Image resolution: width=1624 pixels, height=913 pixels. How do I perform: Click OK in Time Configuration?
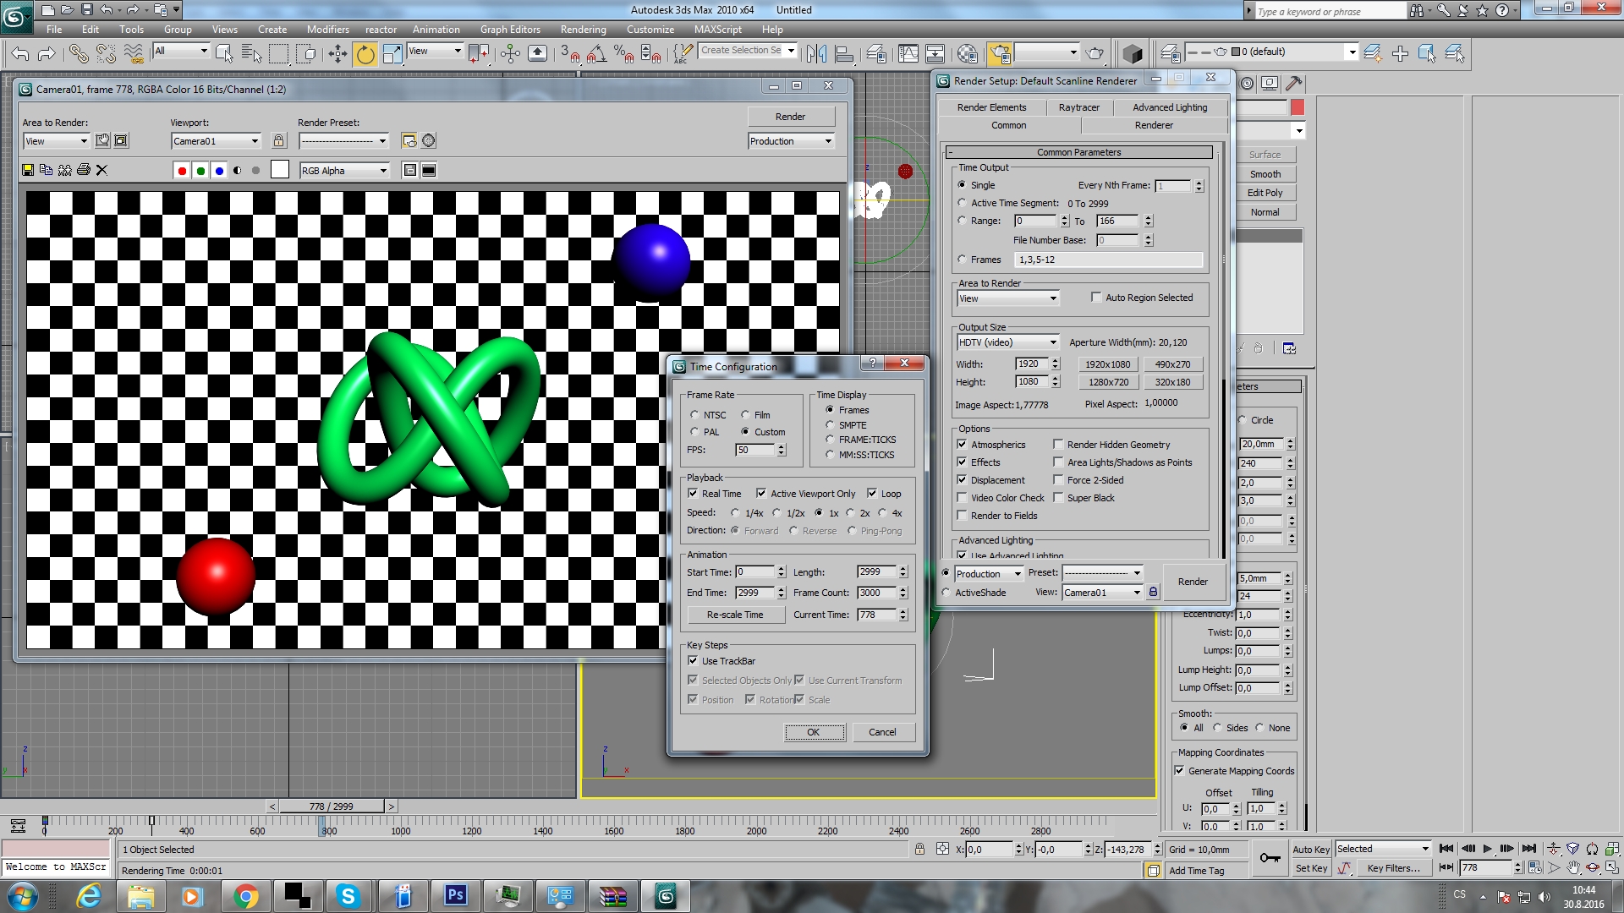[813, 732]
